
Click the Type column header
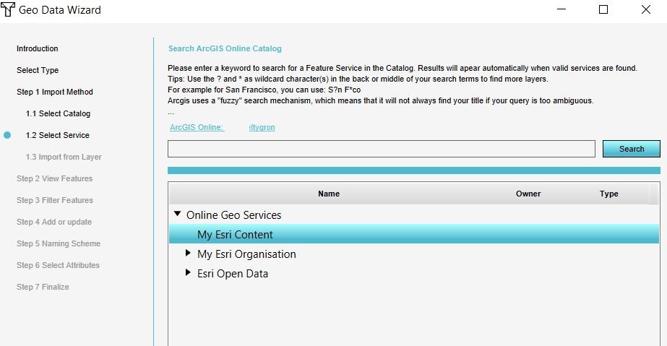[608, 194]
